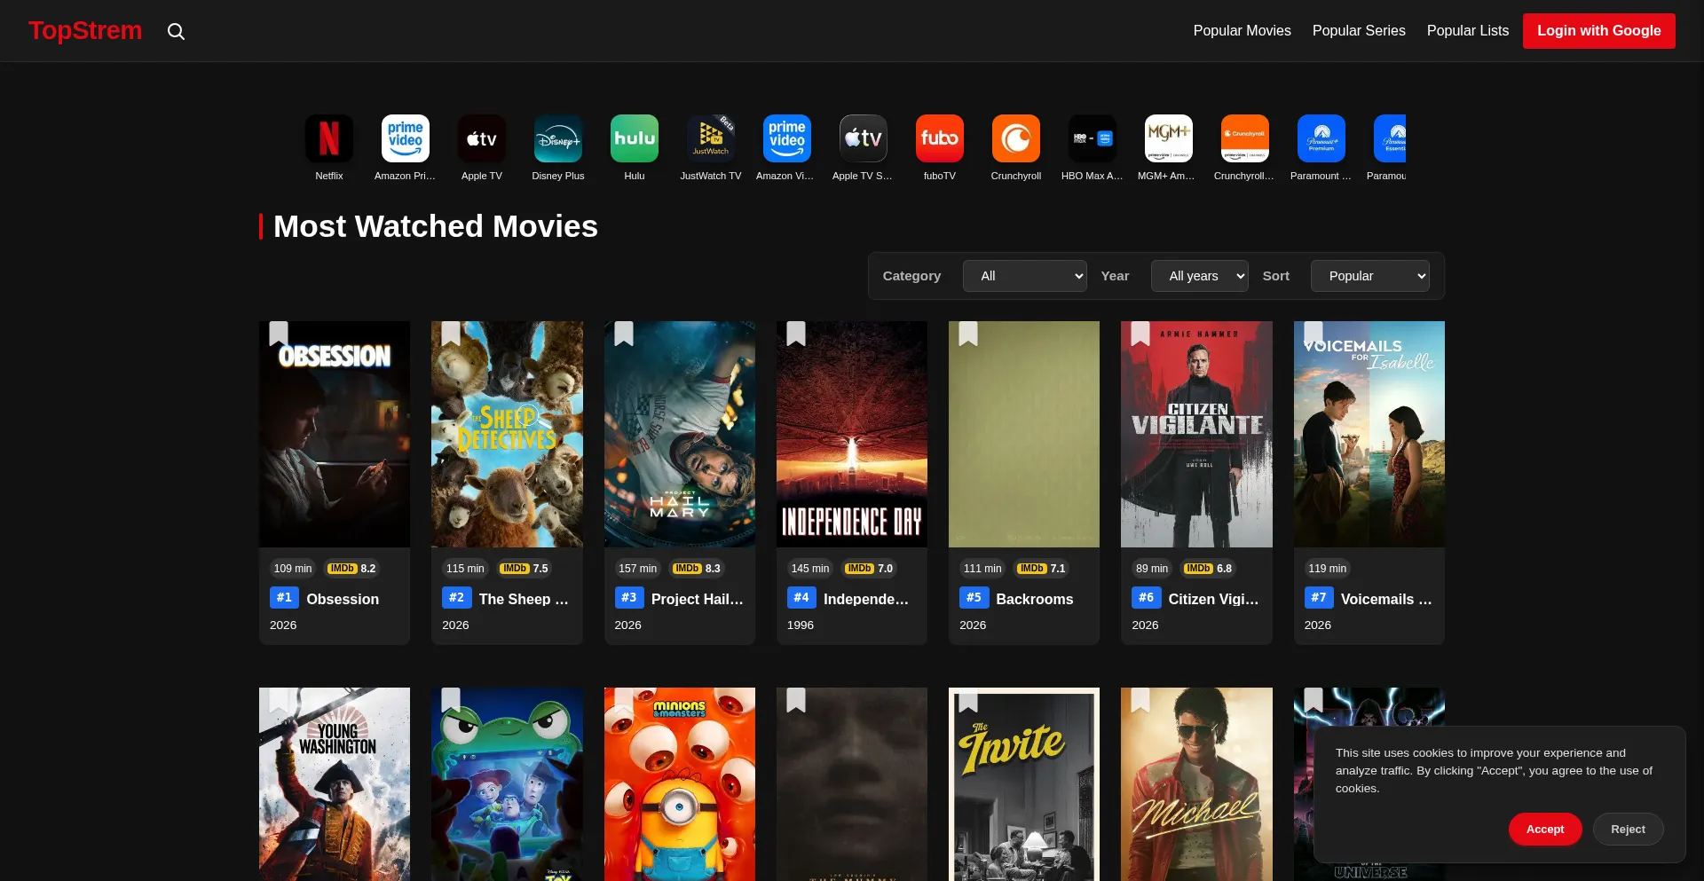This screenshot has width=1704, height=881.
Task: Open the Obsession poster thumbnail
Action: pos(335,434)
